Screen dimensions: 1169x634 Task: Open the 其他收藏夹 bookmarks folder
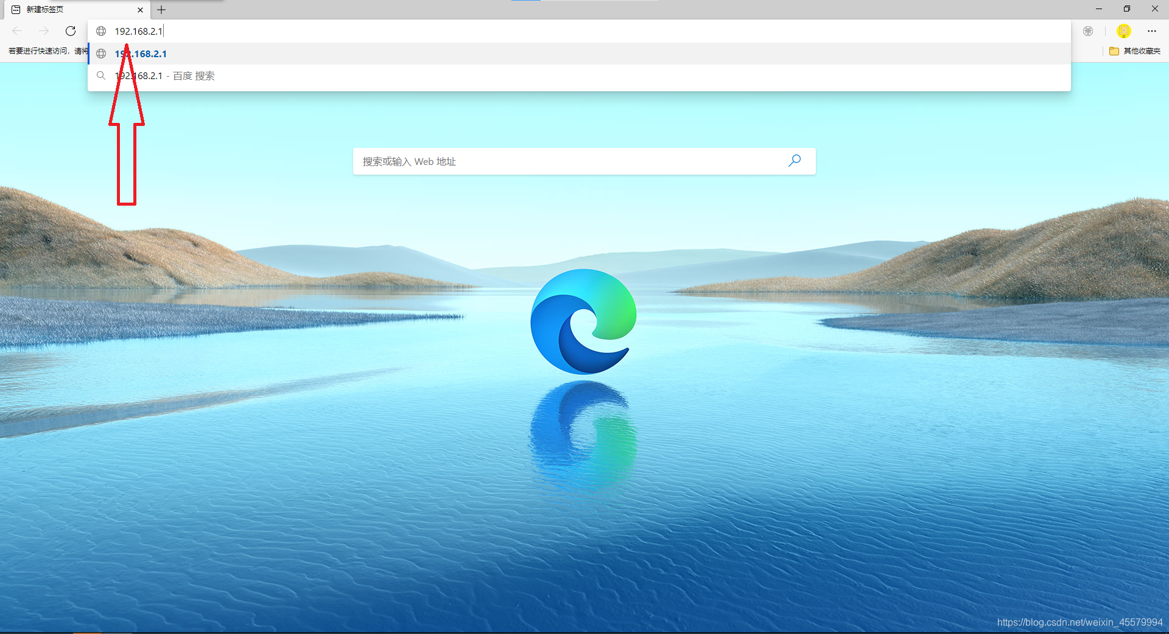1135,51
